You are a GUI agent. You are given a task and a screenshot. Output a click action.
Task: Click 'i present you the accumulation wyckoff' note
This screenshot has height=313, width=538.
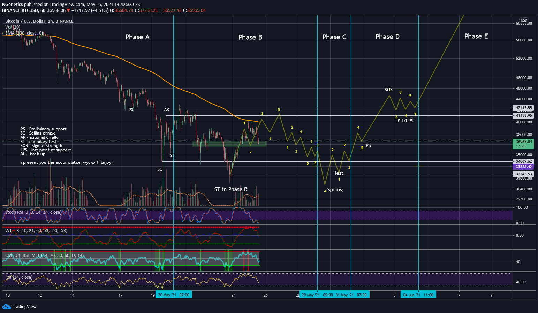tap(66, 162)
